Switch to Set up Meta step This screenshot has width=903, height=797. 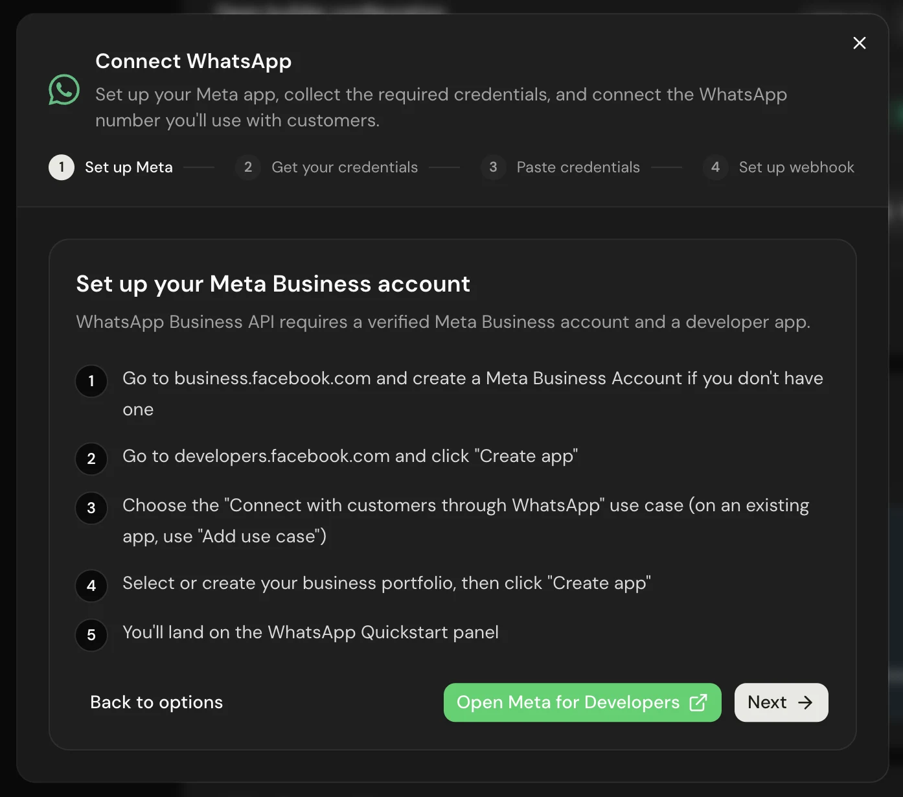[x=129, y=167]
